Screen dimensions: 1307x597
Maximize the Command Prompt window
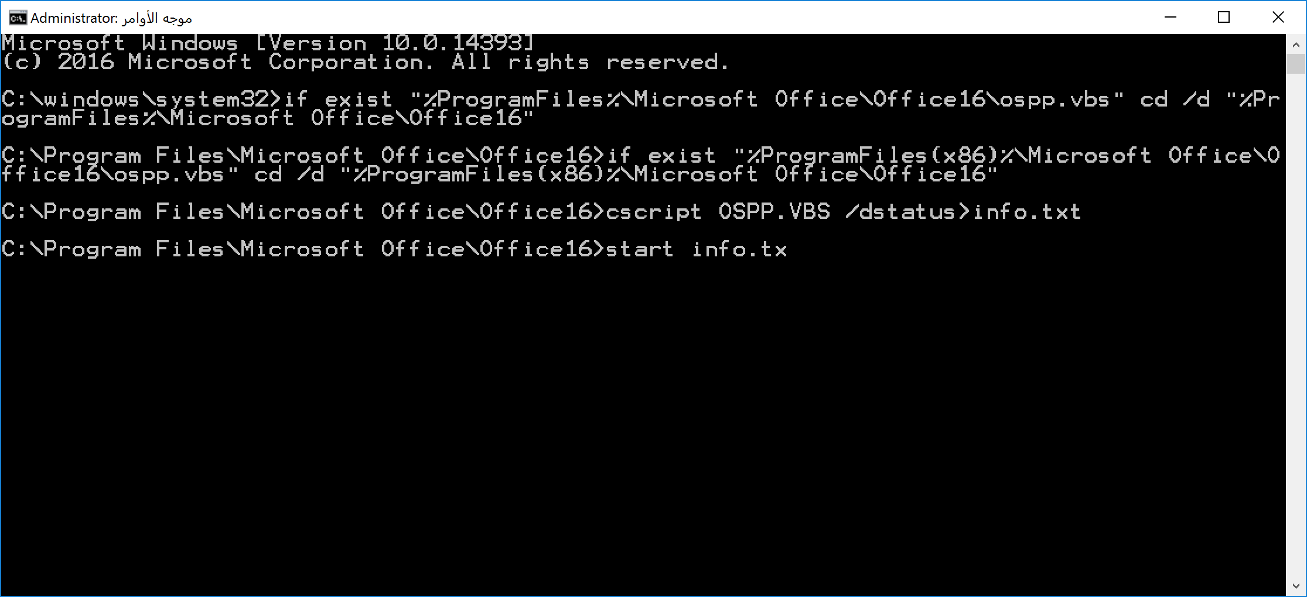pyautogui.click(x=1223, y=18)
